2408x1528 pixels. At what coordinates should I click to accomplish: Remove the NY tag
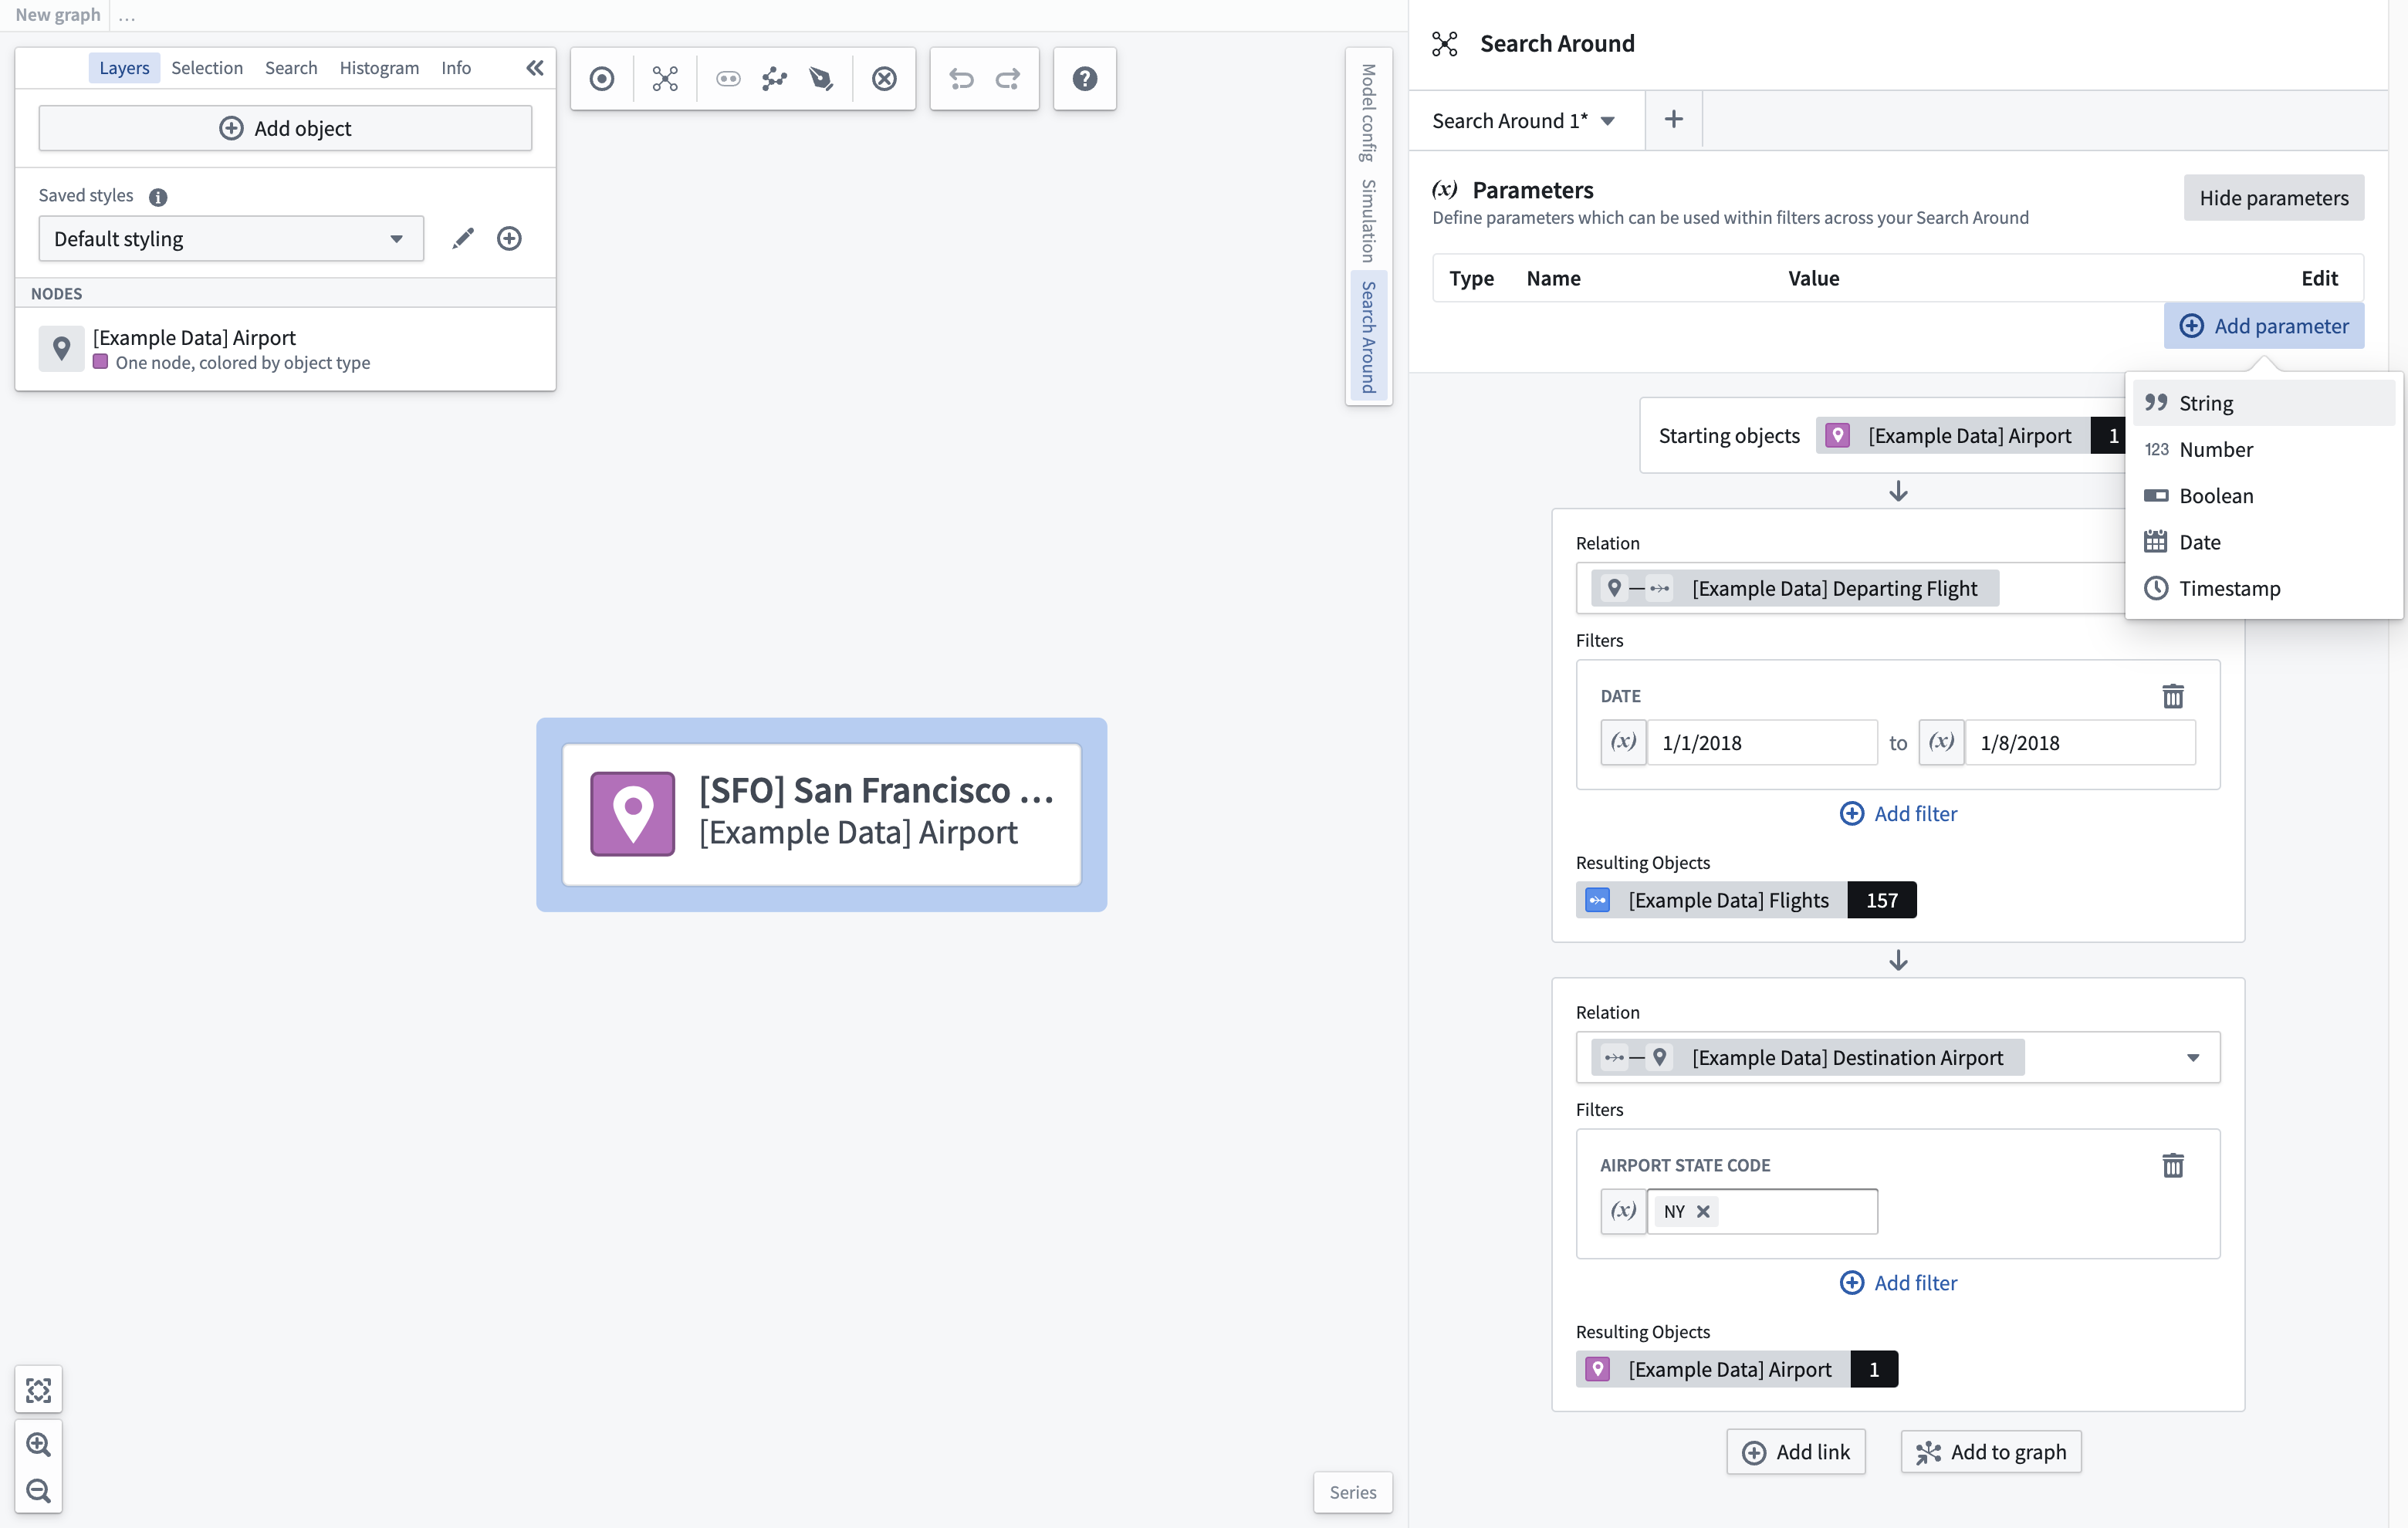(x=1703, y=1211)
